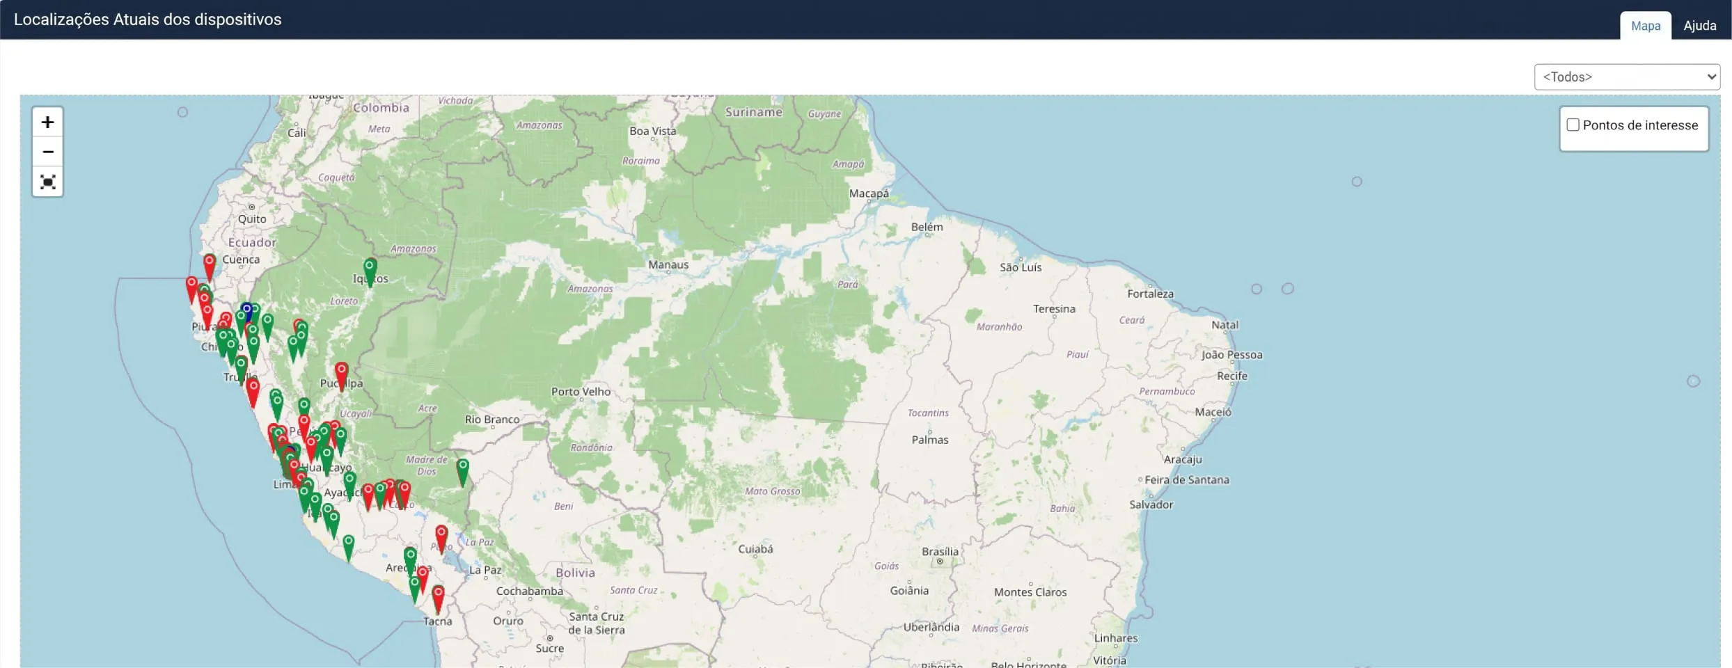Select the green marker in Madre de Dios

pyautogui.click(x=463, y=472)
